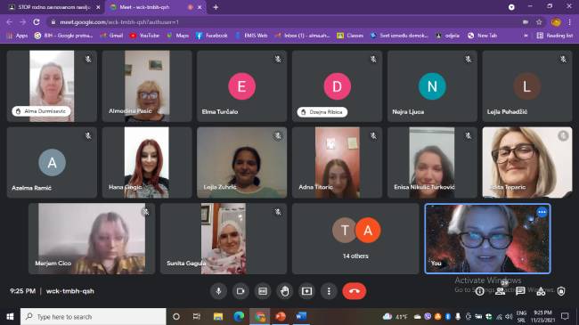579x325 pixels.
Task: Click the raise hand icon
Action: click(285, 291)
